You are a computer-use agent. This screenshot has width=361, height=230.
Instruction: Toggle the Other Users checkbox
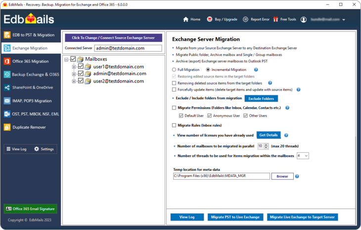pos(245,116)
